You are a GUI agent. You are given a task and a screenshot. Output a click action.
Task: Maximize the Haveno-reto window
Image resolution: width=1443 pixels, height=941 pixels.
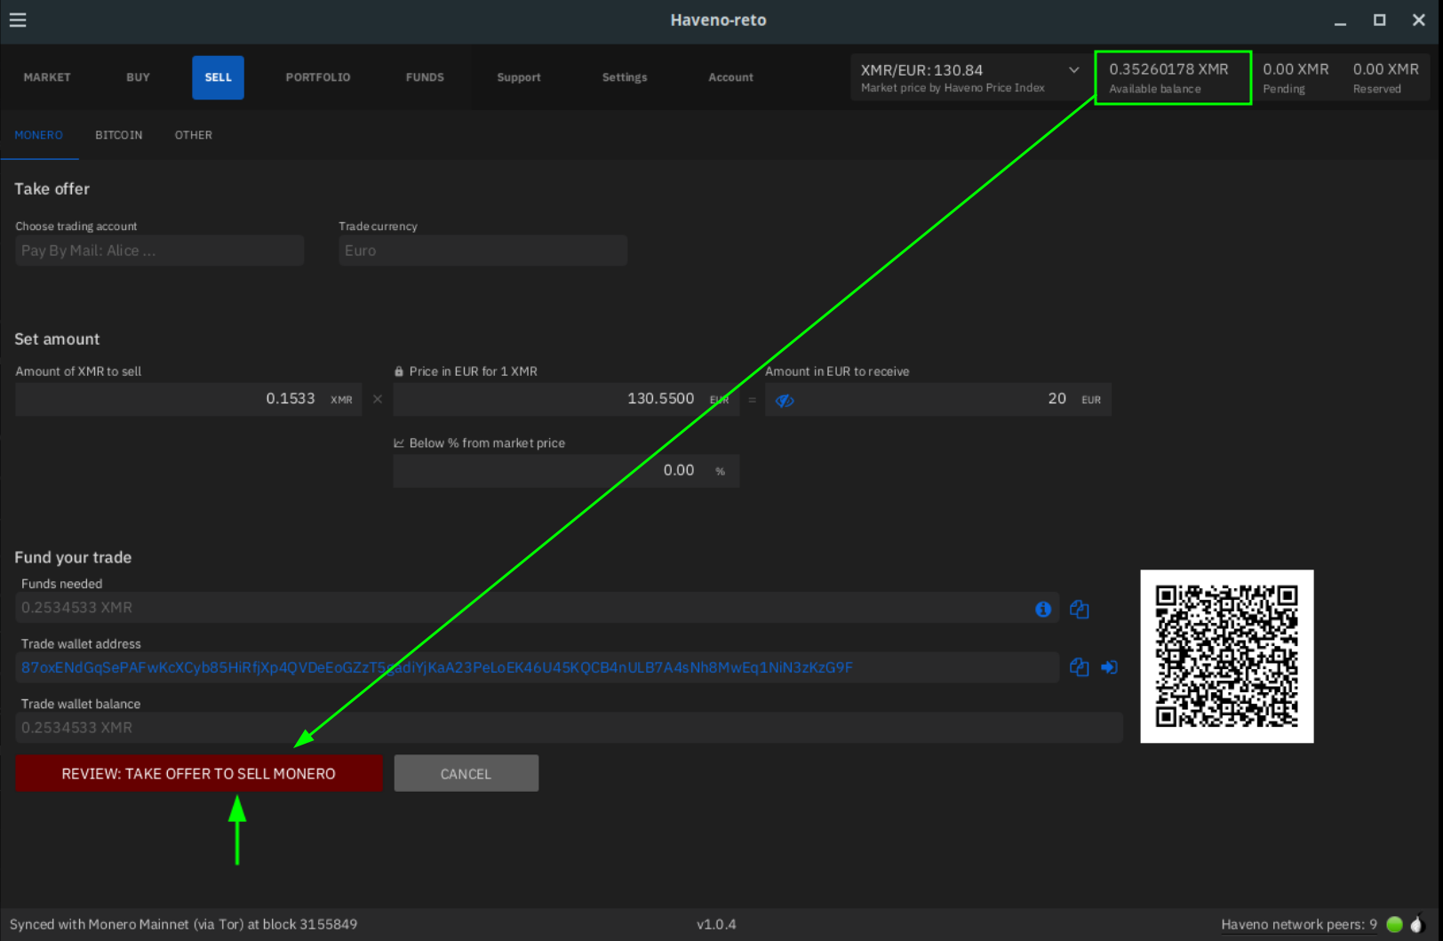[1379, 20]
